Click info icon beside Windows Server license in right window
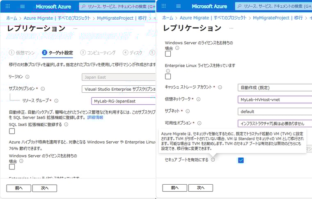Viewport: 312px width, 199px height. pos(177,48)
